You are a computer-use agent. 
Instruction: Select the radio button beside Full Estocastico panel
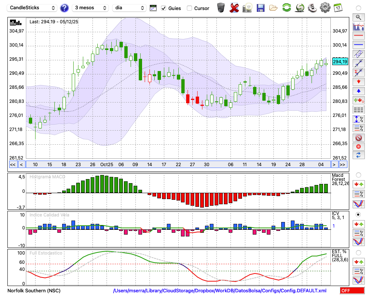pyautogui.click(x=358, y=253)
